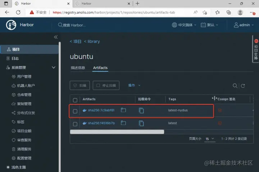
Task: Add this page to favorites star
Action: click(205, 12)
